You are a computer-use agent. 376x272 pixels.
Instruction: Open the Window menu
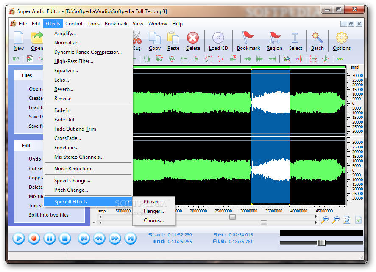[158, 24]
